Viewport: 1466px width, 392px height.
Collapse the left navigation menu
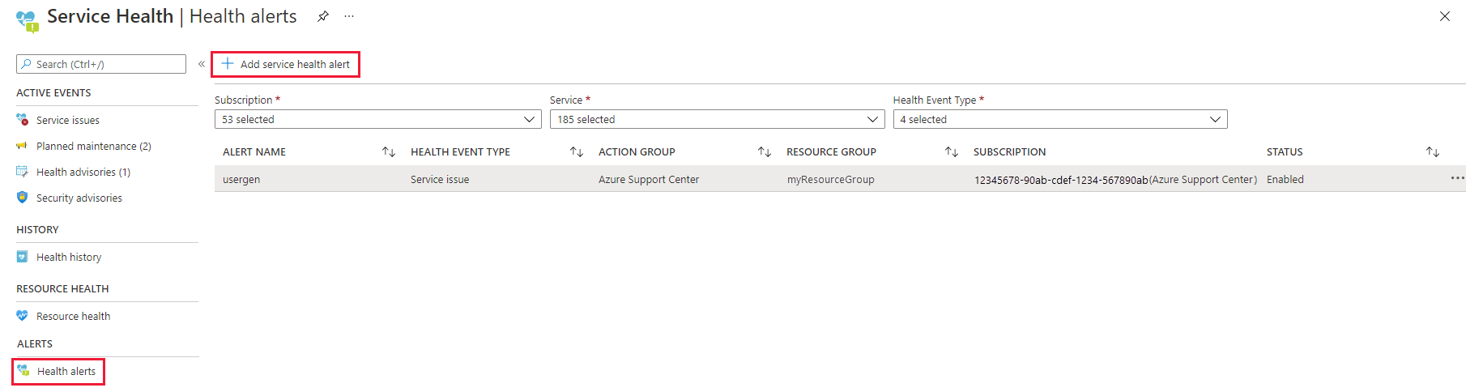[202, 64]
